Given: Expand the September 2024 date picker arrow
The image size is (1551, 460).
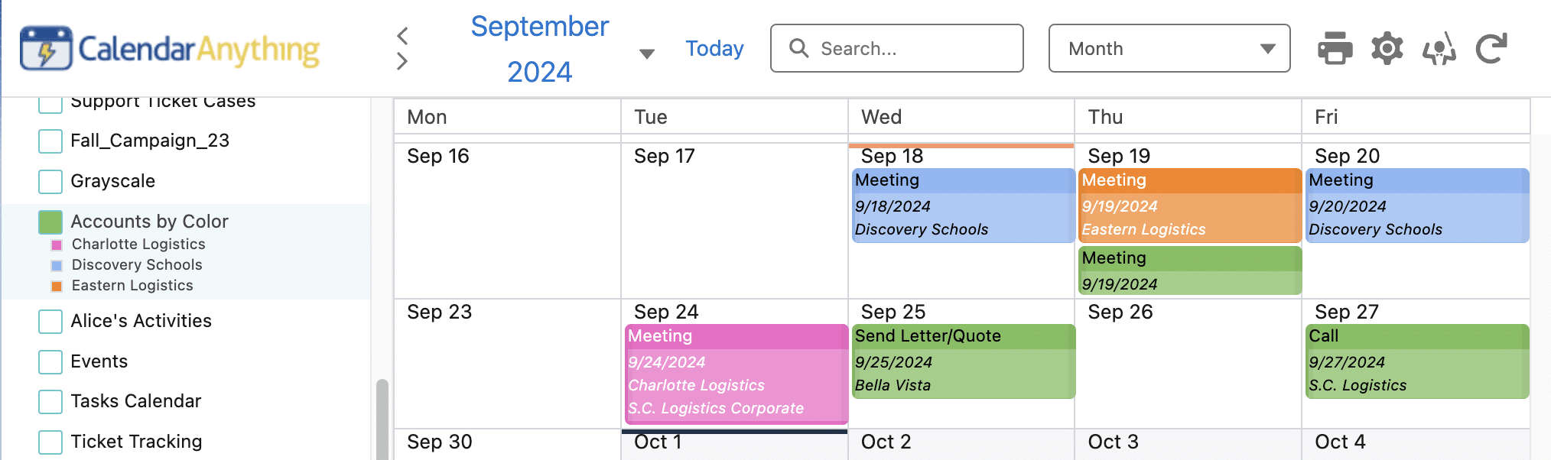Looking at the screenshot, I should pyautogui.click(x=647, y=53).
